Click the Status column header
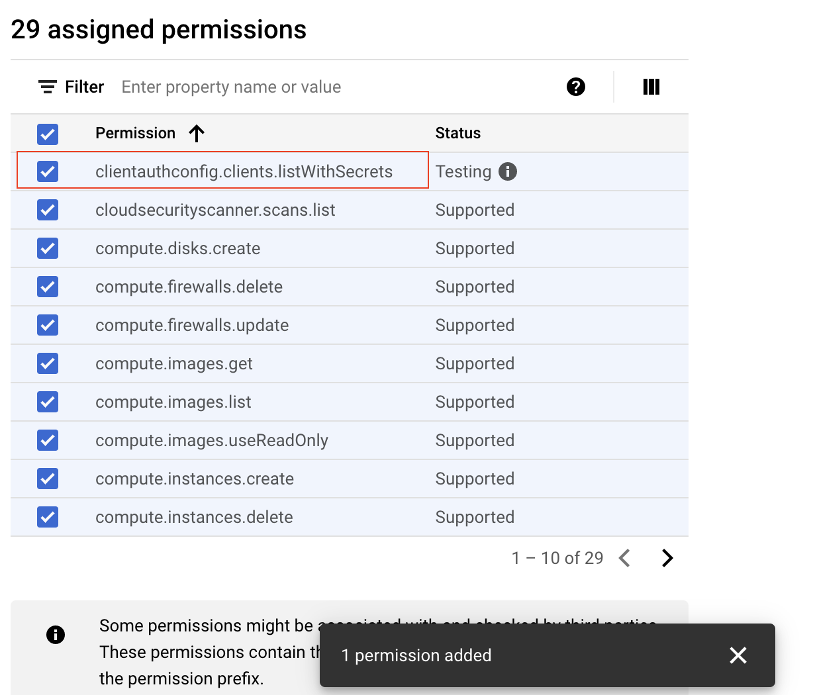813x695 pixels. pos(457,133)
